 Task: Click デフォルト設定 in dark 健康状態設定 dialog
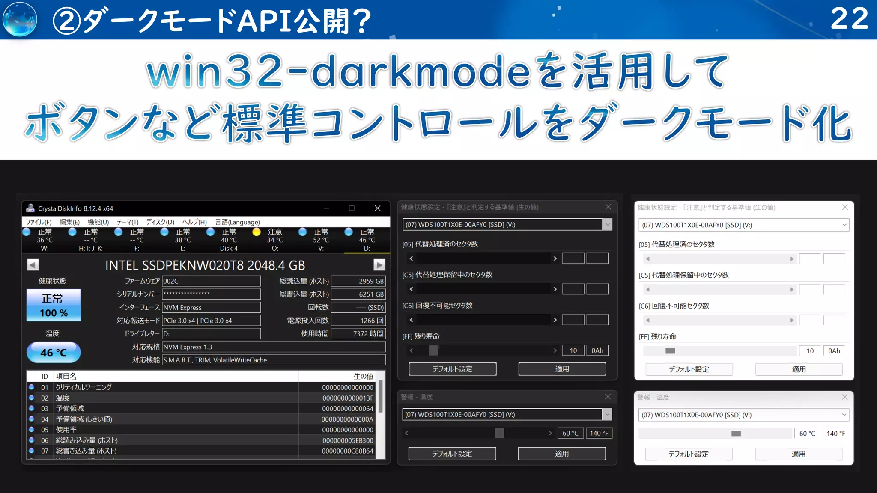pos(453,369)
